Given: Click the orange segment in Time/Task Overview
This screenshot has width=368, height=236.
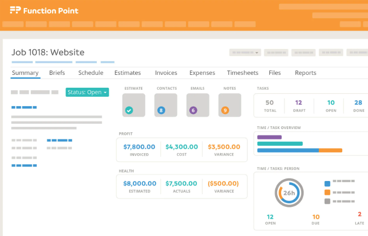Looking at the screenshot, I should (x=330, y=150).
